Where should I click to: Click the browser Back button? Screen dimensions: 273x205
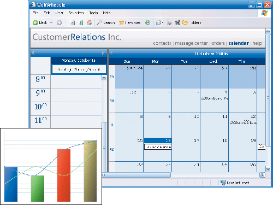click(x=40, y=22)
